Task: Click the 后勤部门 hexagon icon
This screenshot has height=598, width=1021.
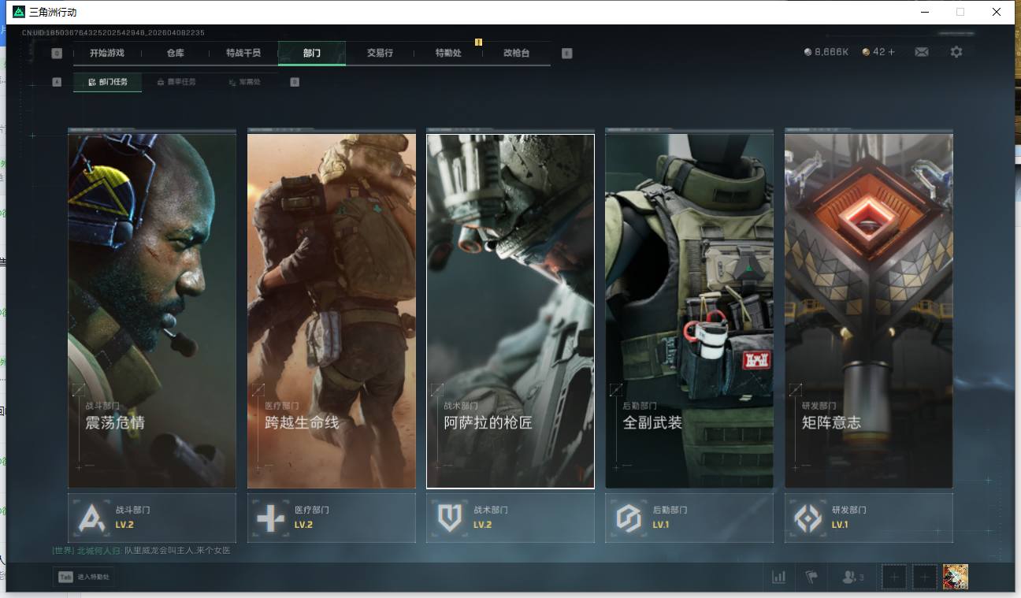Action: tap(629, 518)
